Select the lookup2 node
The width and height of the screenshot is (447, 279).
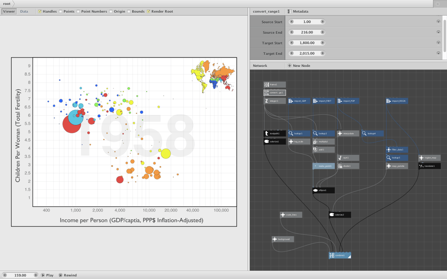[324, 133]
